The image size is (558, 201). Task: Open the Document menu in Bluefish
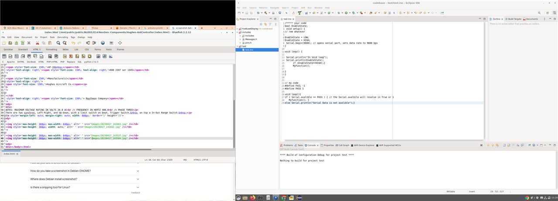click(27, 37)
